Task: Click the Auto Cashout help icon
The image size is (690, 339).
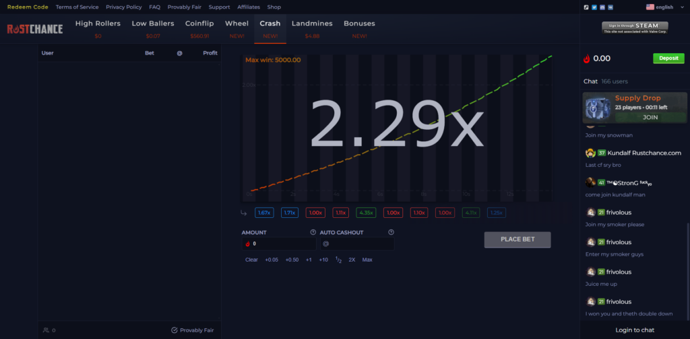Action: [391, 232]
